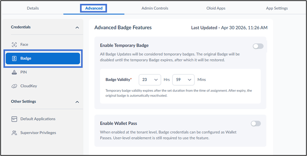Click the Last Updated timestamp text
307x156 pixels.
(x=229, y=28)
